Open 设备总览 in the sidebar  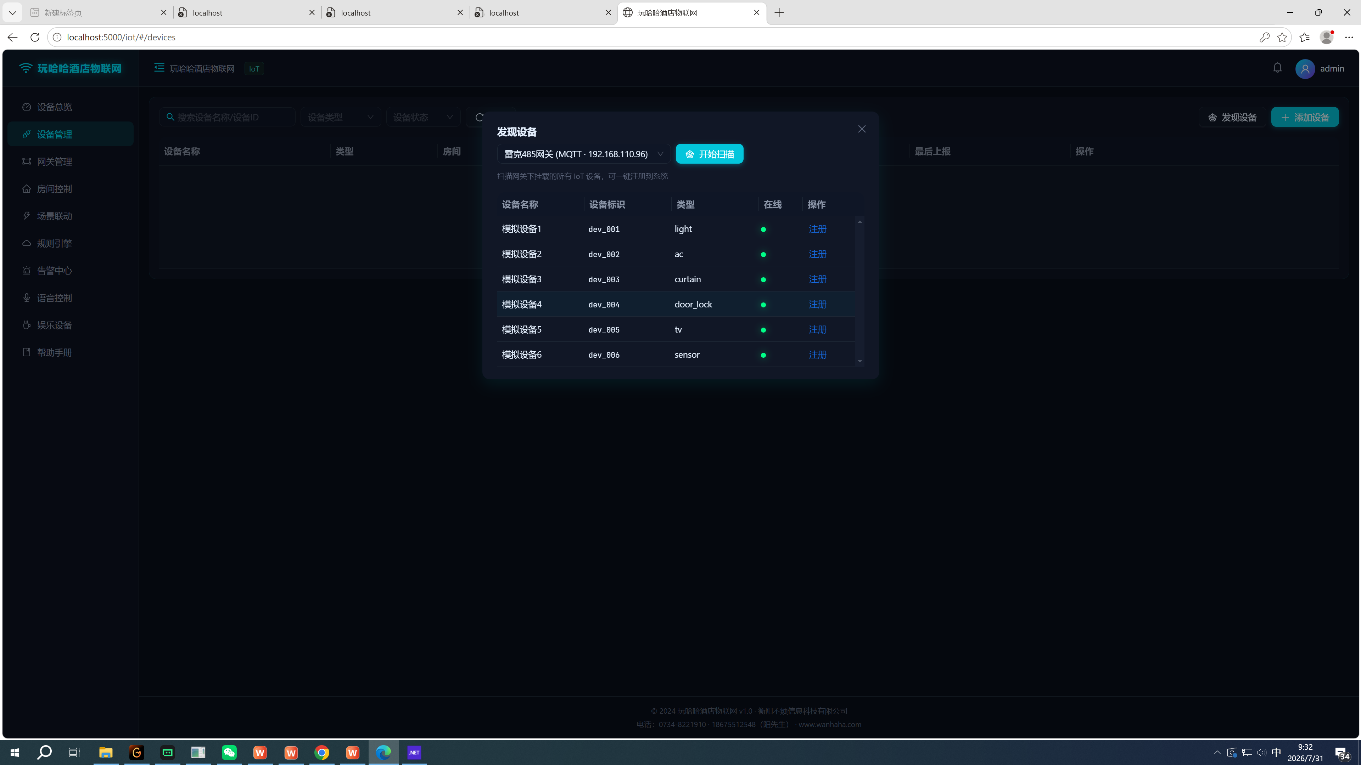coord(71,107)
